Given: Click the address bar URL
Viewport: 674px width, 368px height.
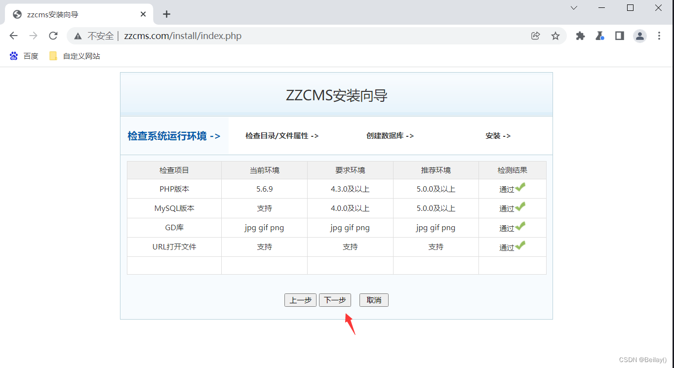Looking at the screenshot, I should [183, 36].
